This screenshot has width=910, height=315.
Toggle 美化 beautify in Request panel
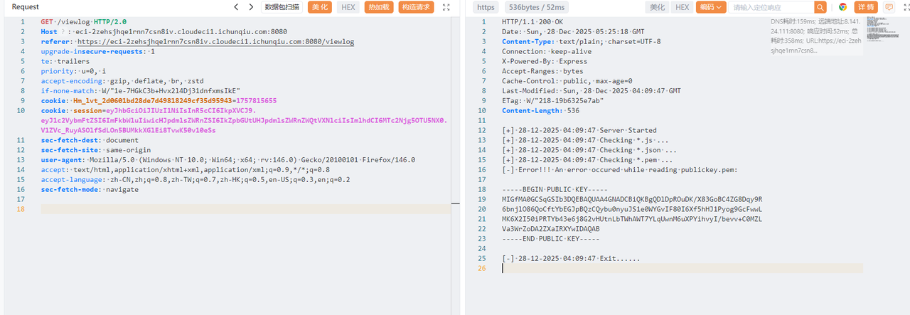pyautogui.click(x=320, y=7)
